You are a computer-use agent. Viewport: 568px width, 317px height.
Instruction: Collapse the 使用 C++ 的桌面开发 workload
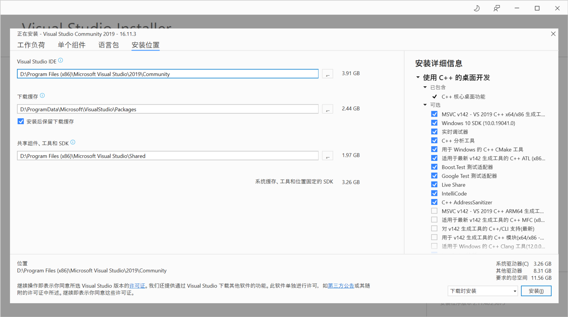pyautogui.click(x=418, y=77)
